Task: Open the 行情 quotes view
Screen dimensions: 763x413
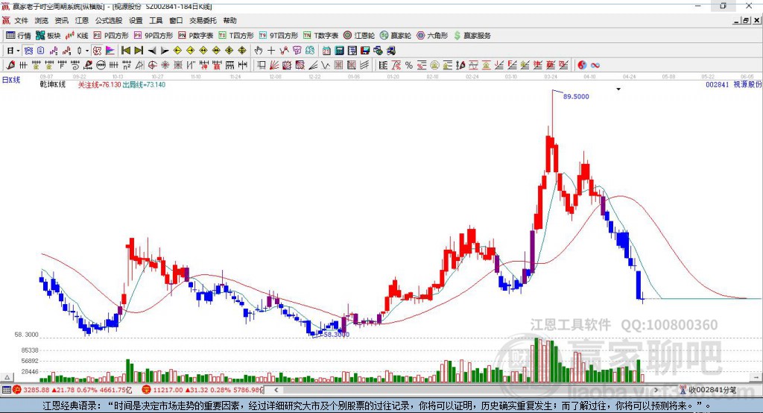Action: [x=19, y=36]
